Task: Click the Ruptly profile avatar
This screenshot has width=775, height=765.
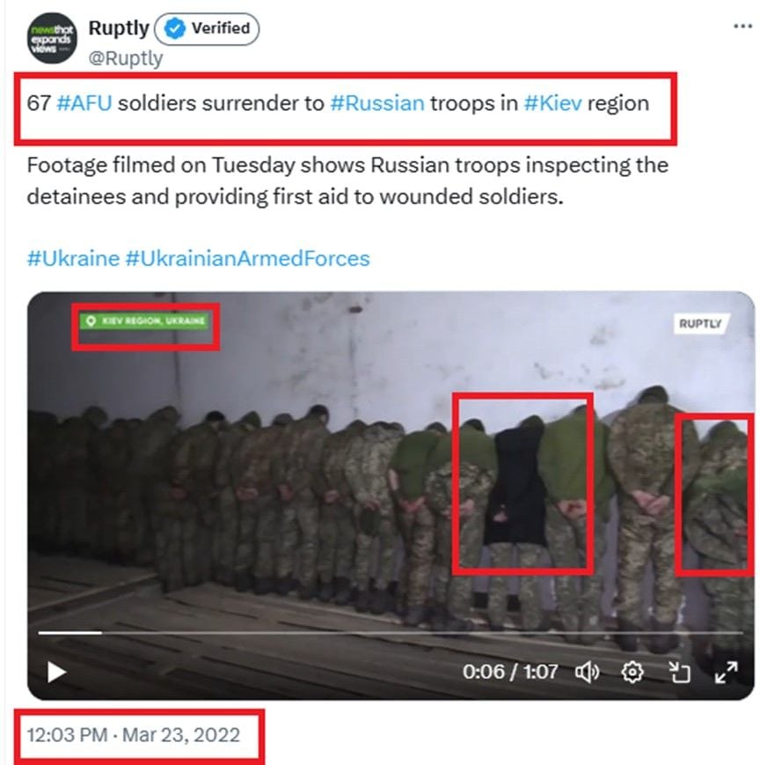Action: click(x=52, y=38)
